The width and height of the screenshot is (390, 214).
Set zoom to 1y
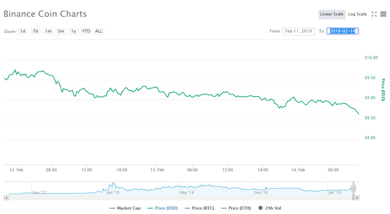[x=74, y=31]
